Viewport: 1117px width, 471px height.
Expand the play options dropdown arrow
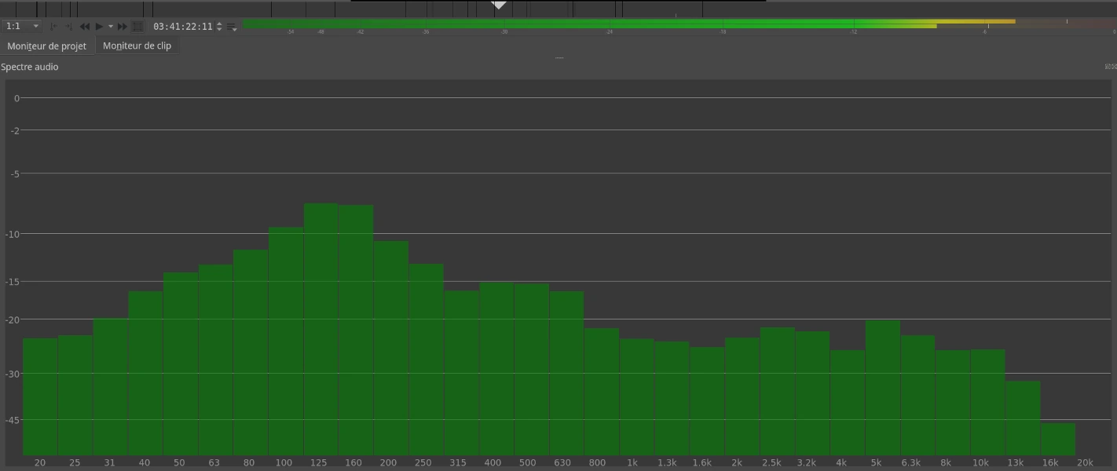(x=111, y=27)
